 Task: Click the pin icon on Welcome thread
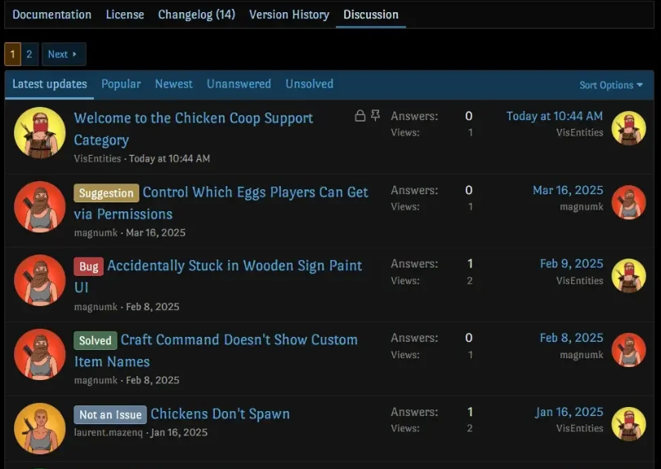[x=375, y=117]
